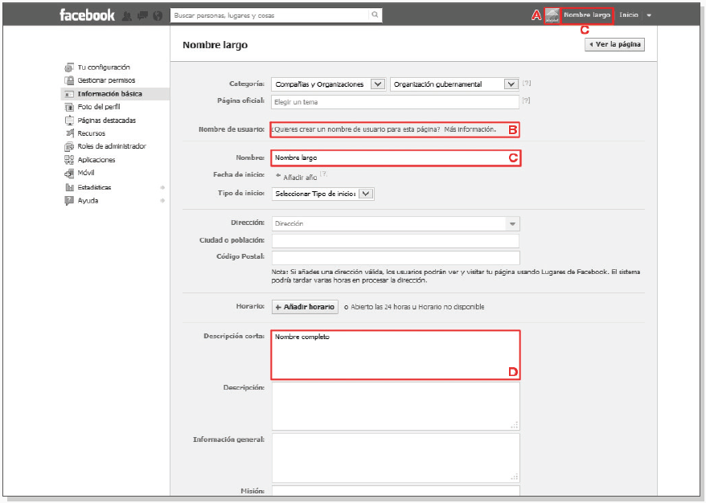Click the Ver la página button
Screen dimensions: 706x503
click(614, 45)
